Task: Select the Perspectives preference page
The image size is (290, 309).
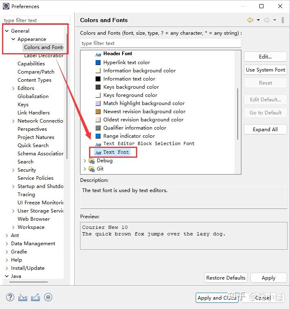Action: [32, 129]
